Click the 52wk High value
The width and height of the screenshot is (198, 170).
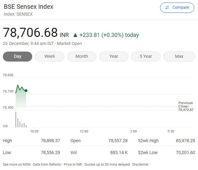click(x=185, y=141)
